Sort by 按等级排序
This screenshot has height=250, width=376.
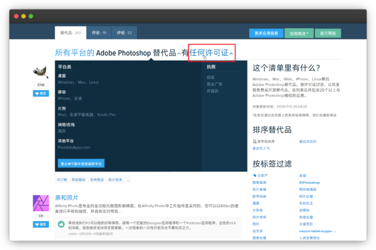[x=266, y=141]
